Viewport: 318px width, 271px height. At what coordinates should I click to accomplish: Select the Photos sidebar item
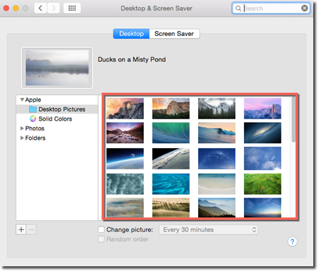pyautogui.click(x=35, y=128)
